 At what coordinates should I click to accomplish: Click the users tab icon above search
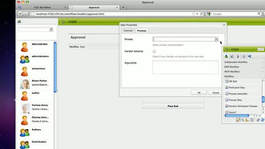click(19, 22)
